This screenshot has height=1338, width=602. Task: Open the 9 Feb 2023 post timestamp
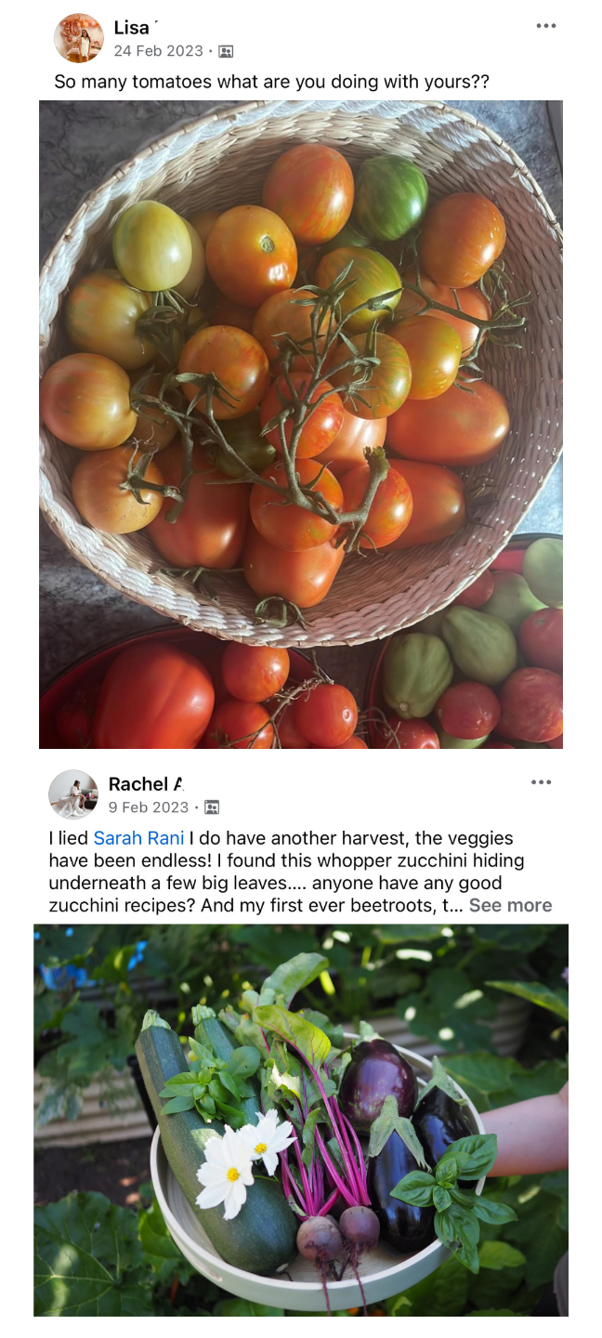coord(149,807)
